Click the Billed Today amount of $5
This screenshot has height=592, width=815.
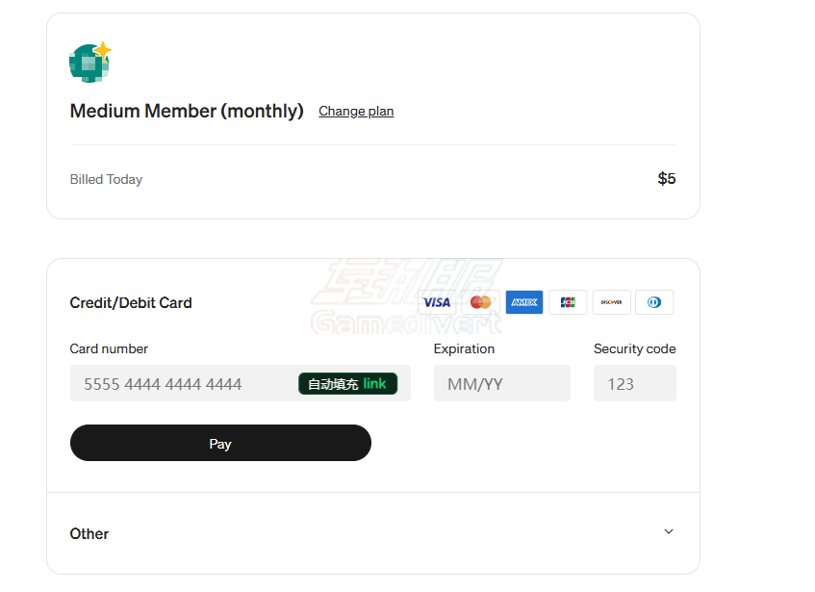pyautogui.click(x=666, y=179)
